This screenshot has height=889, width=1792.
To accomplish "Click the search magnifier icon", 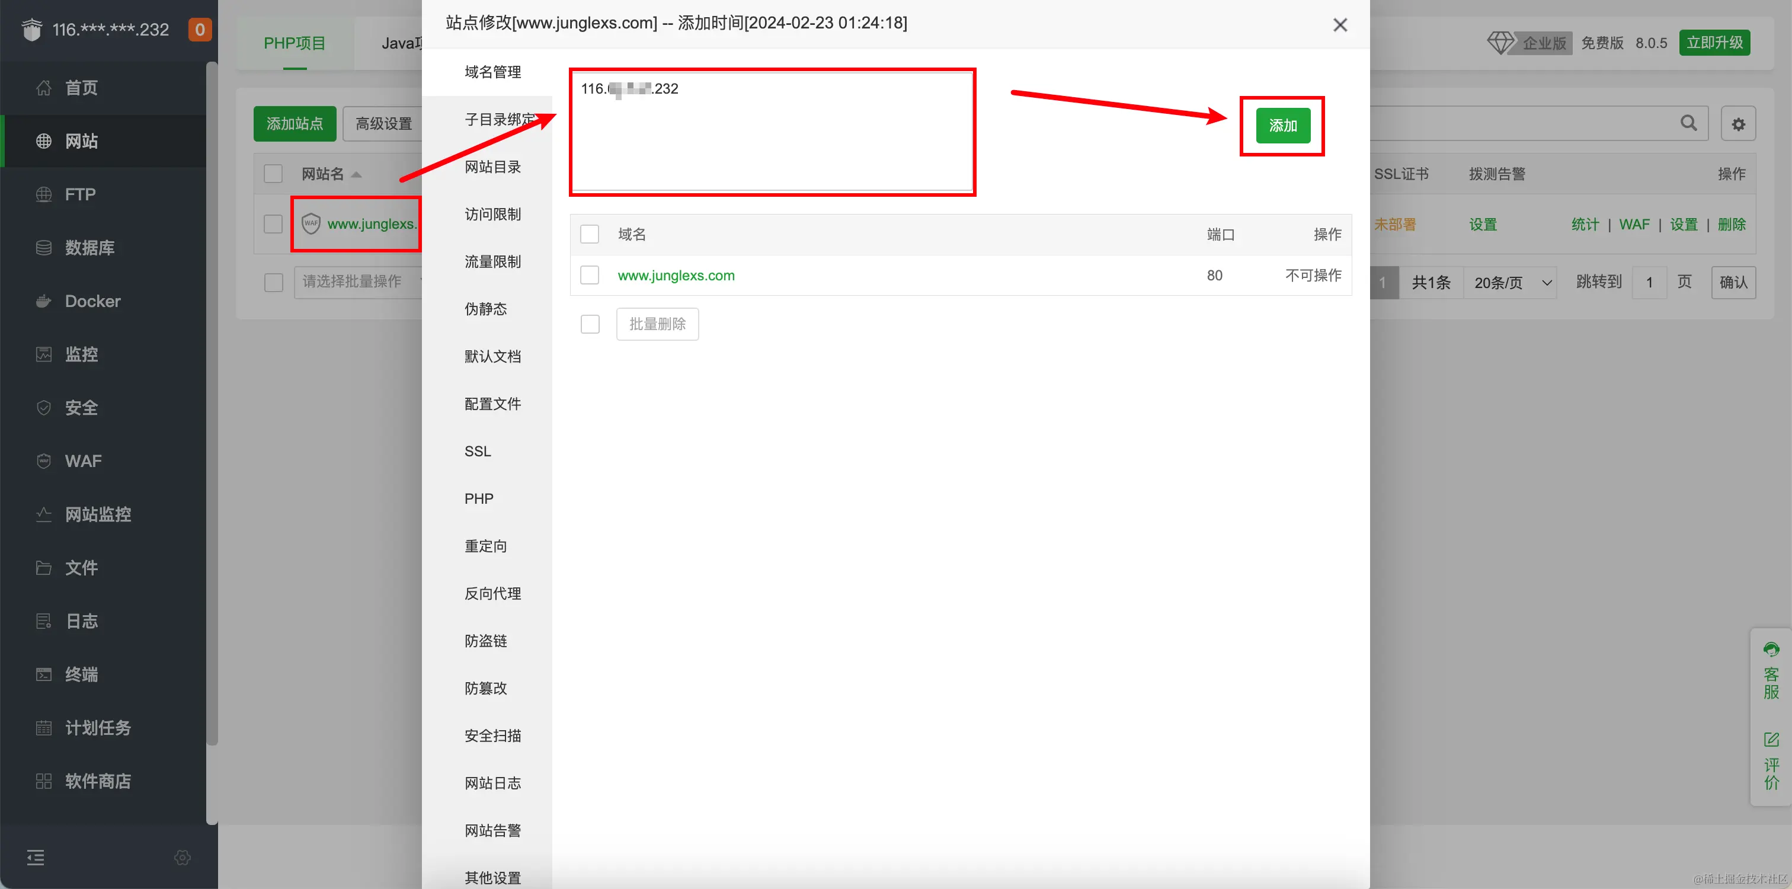I will pos(1688,123).
